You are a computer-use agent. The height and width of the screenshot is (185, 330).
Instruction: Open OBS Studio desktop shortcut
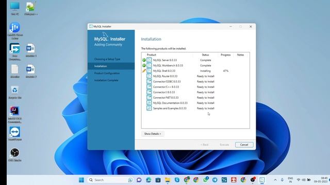click(x=15, y=155)
